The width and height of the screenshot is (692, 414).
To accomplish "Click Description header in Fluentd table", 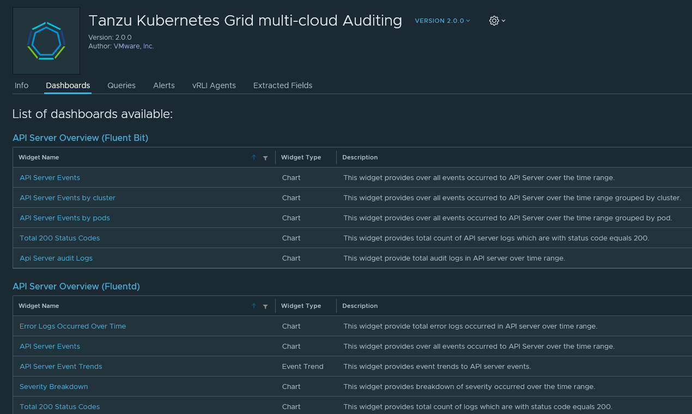I will (x=360, y=306).
